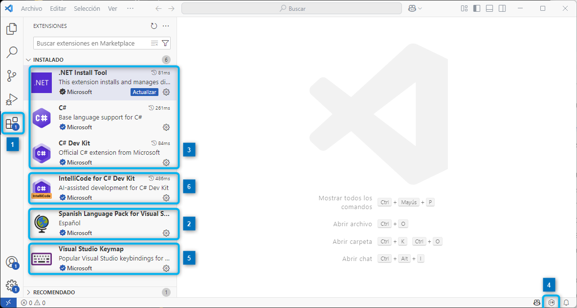Open manage gear for Visual Studio Keymap

[x=166, y=268]
